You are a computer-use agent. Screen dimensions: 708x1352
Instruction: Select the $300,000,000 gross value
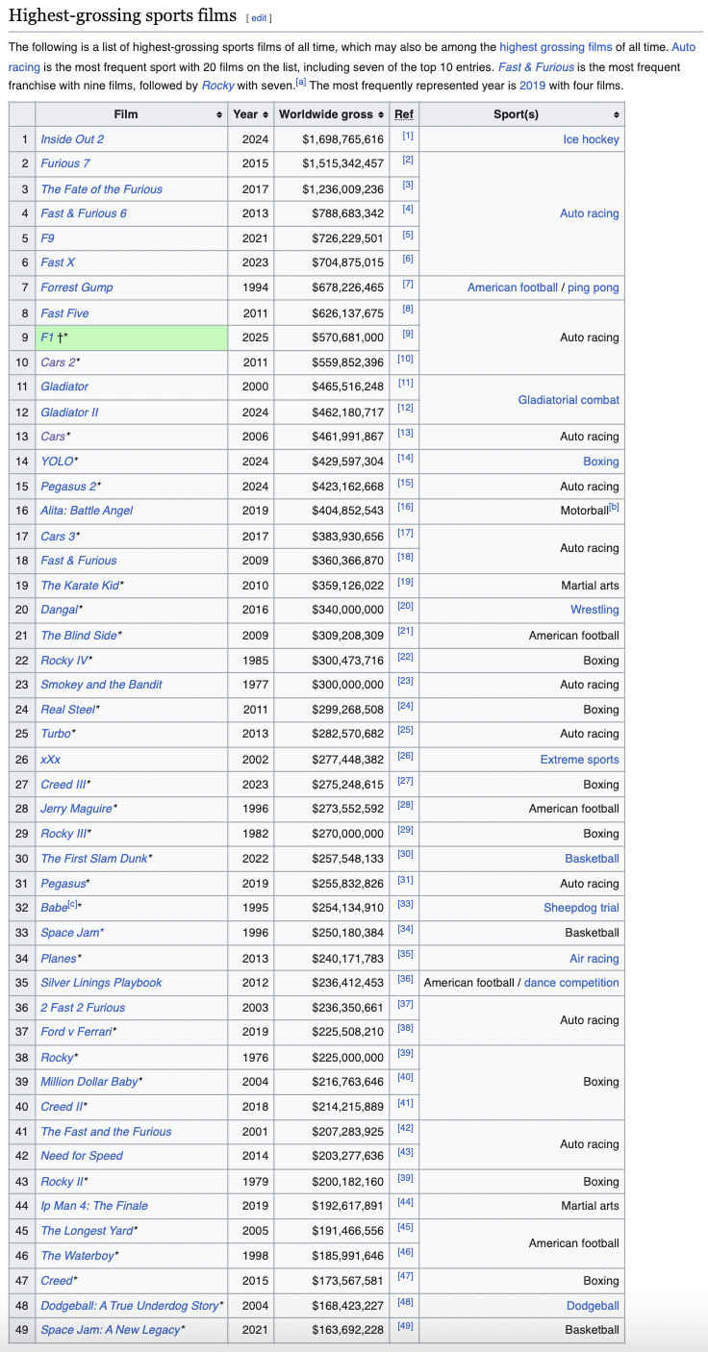tap(347, 685)
